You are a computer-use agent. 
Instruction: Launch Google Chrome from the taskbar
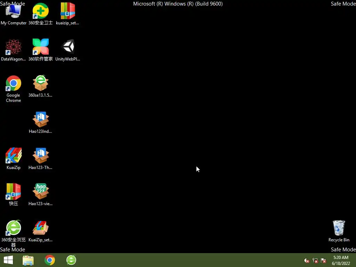click(x=50, y=260)
